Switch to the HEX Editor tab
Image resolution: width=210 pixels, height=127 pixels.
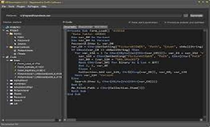tap(101, 27)
